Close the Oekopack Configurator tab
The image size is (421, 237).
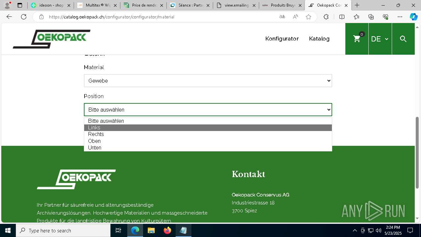[346, 5]
